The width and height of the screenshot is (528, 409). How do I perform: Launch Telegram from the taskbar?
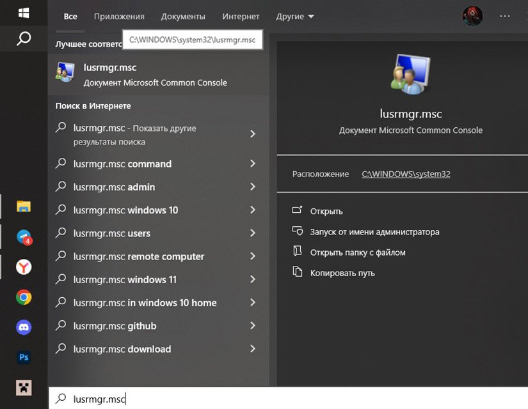point(24,237)
